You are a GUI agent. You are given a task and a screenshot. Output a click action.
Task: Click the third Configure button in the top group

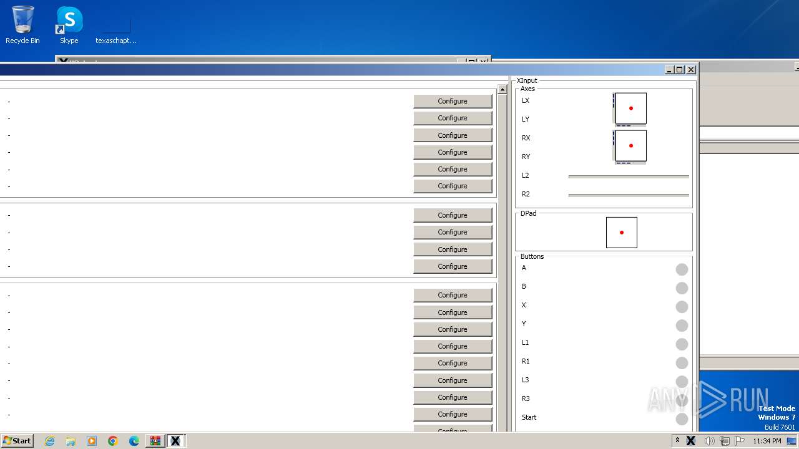point(453,135)
